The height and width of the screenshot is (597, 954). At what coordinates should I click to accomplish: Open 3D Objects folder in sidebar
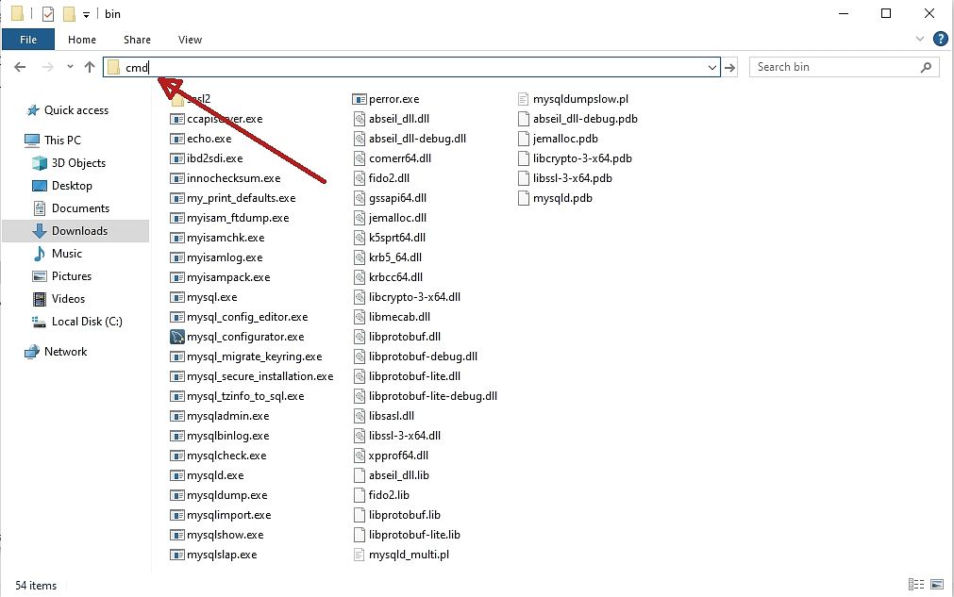[70, 163]
